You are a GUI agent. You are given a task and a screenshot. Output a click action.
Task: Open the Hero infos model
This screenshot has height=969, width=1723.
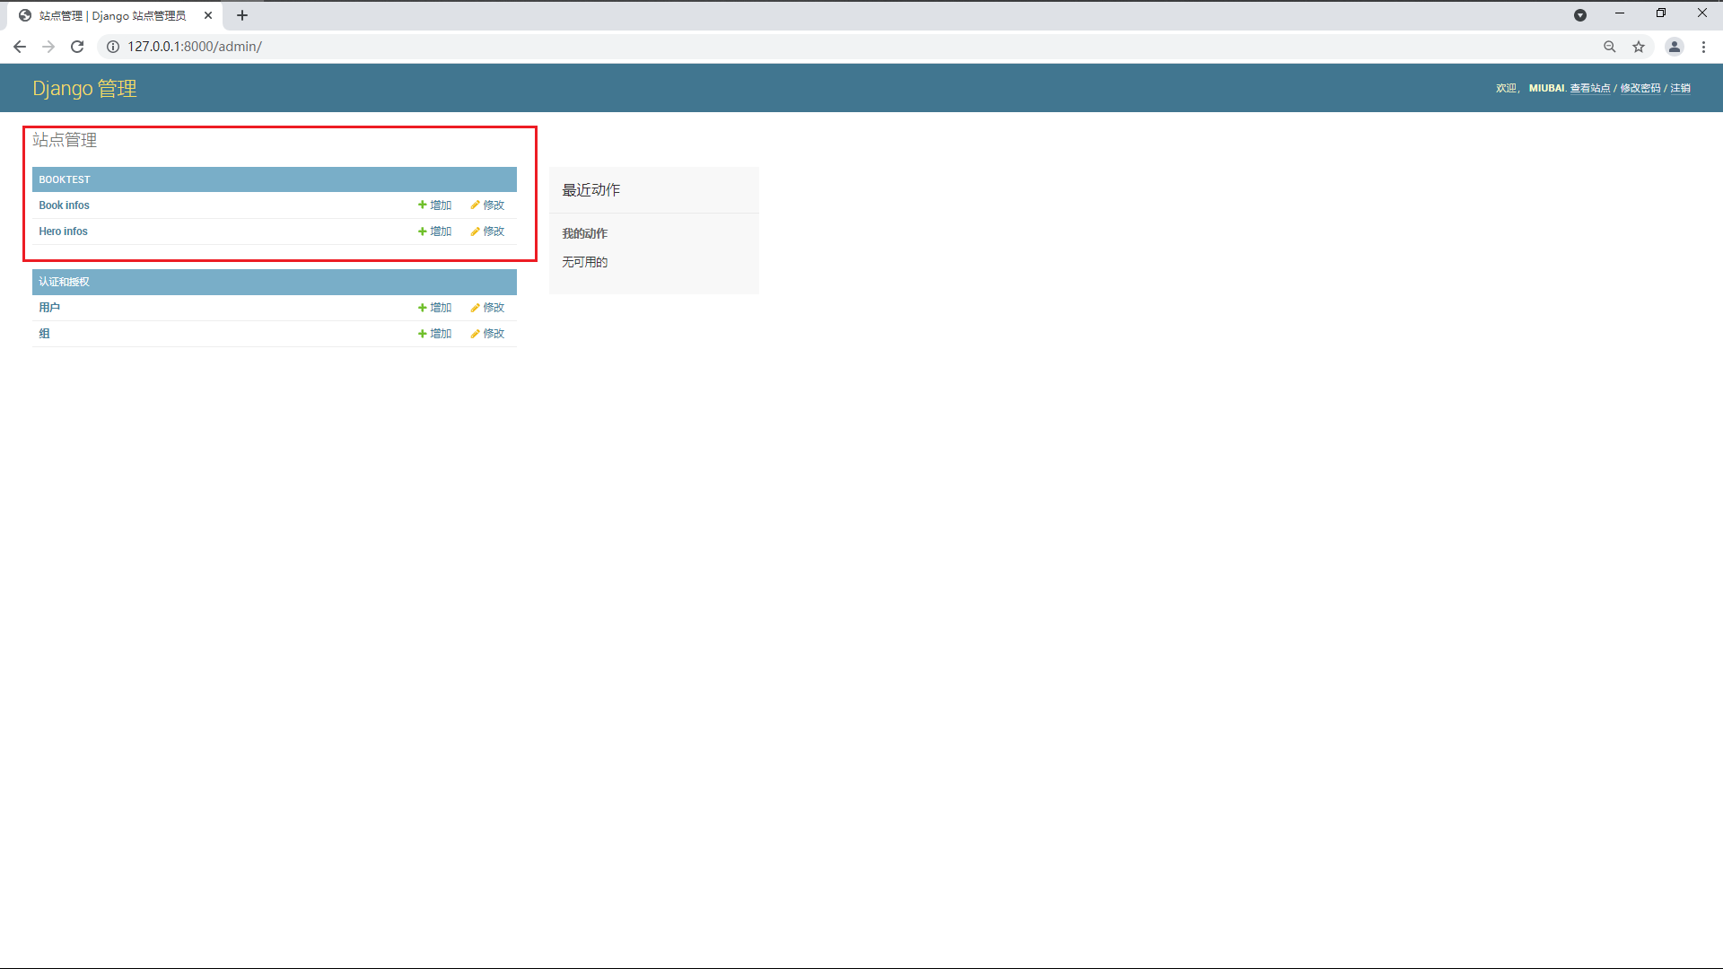(63, 231)
